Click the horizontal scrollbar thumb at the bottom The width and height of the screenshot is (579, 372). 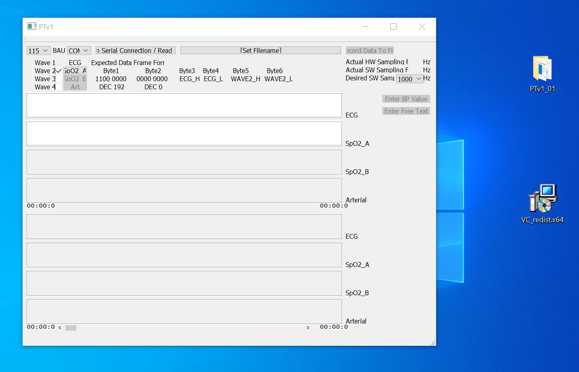click(x=70, y=328)
